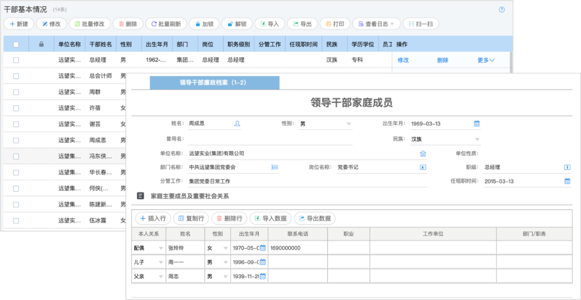Viewport: 581px width, 300px height.
Task: Open person picker icon in 姓名 field
Action: point(237,124)
